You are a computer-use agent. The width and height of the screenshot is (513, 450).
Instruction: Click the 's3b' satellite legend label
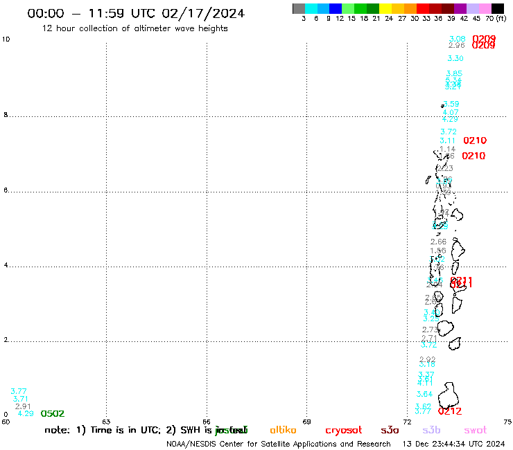click(x=431, y=430)
